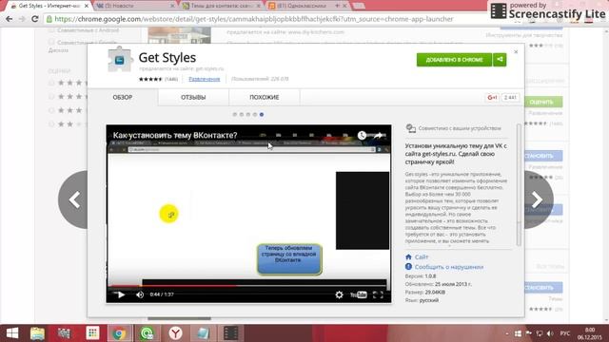Click the green padlock in address bar
609x342 pixels.
49,19
